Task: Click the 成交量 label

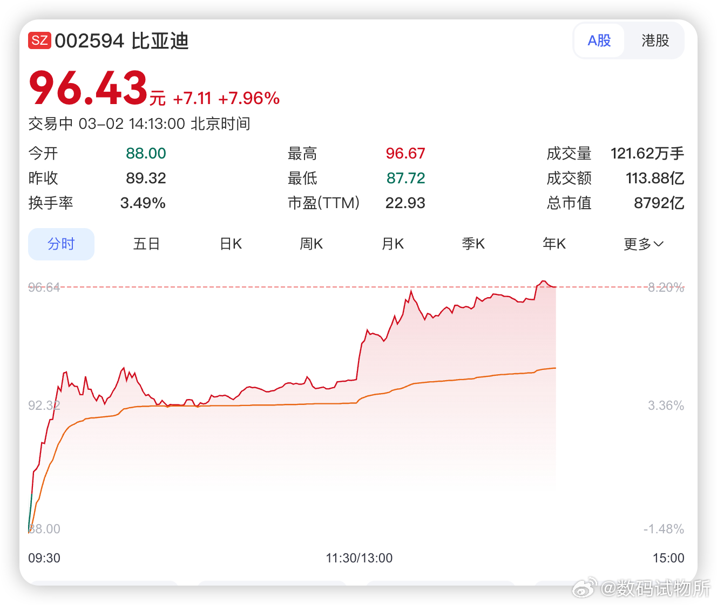Action: coord(569,154)
